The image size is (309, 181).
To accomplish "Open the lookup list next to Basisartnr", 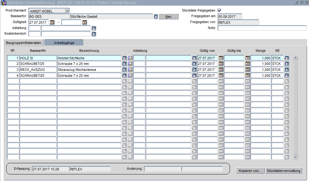I will point(156,17).
